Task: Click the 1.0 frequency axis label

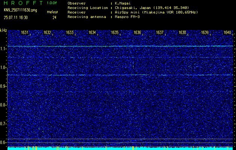Action: coord(3,68)
